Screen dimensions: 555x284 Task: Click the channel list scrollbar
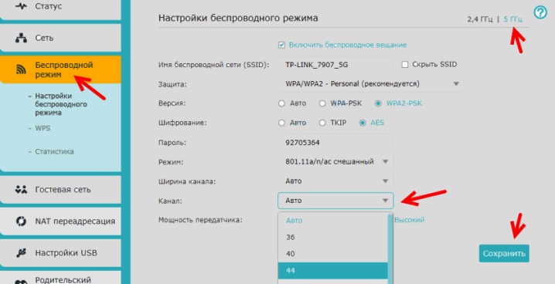pos(390,248)
